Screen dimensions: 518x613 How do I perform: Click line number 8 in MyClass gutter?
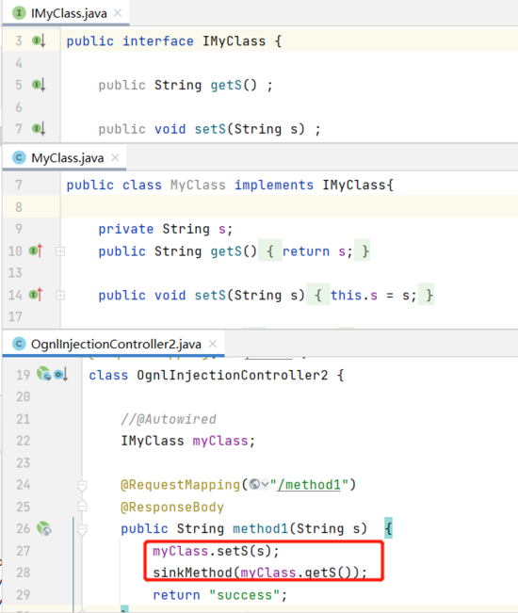[19, 207]
